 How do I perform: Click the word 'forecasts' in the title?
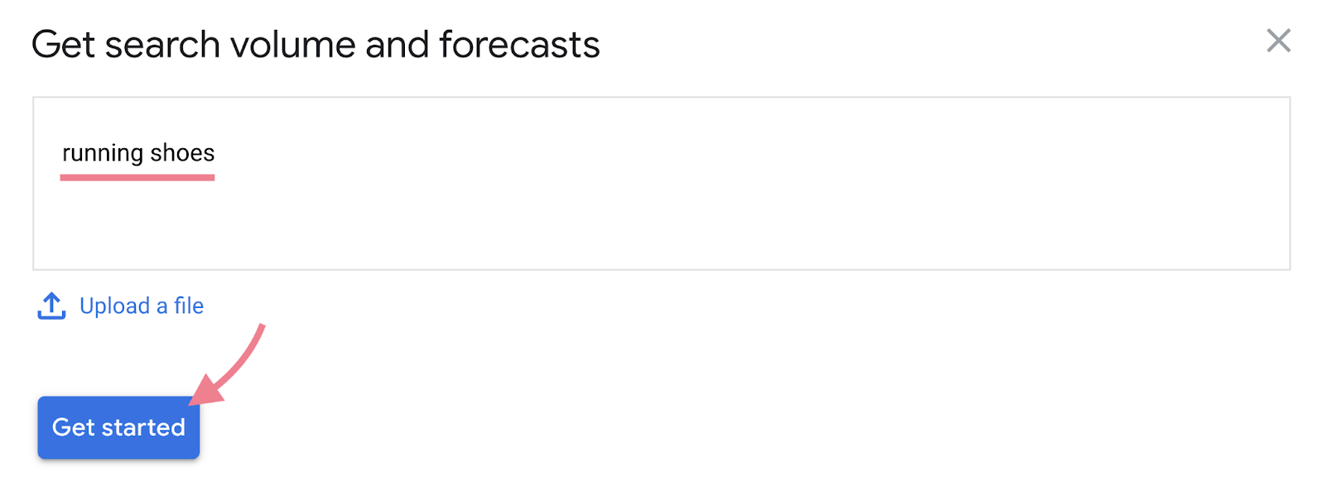(x=519, y=45)
